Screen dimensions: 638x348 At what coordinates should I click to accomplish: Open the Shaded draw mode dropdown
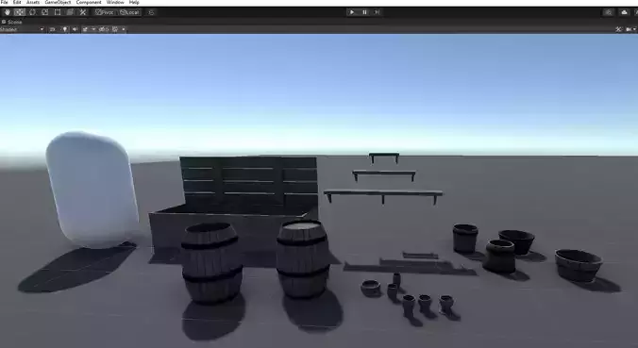(x=22, y=29)
